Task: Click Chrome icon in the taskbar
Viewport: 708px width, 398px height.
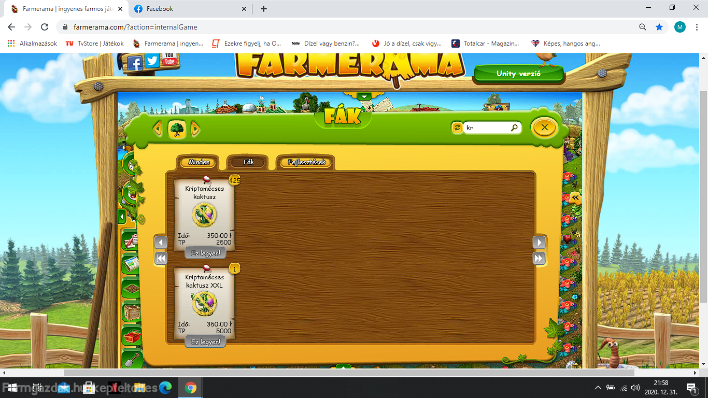Action: point(190,388)
